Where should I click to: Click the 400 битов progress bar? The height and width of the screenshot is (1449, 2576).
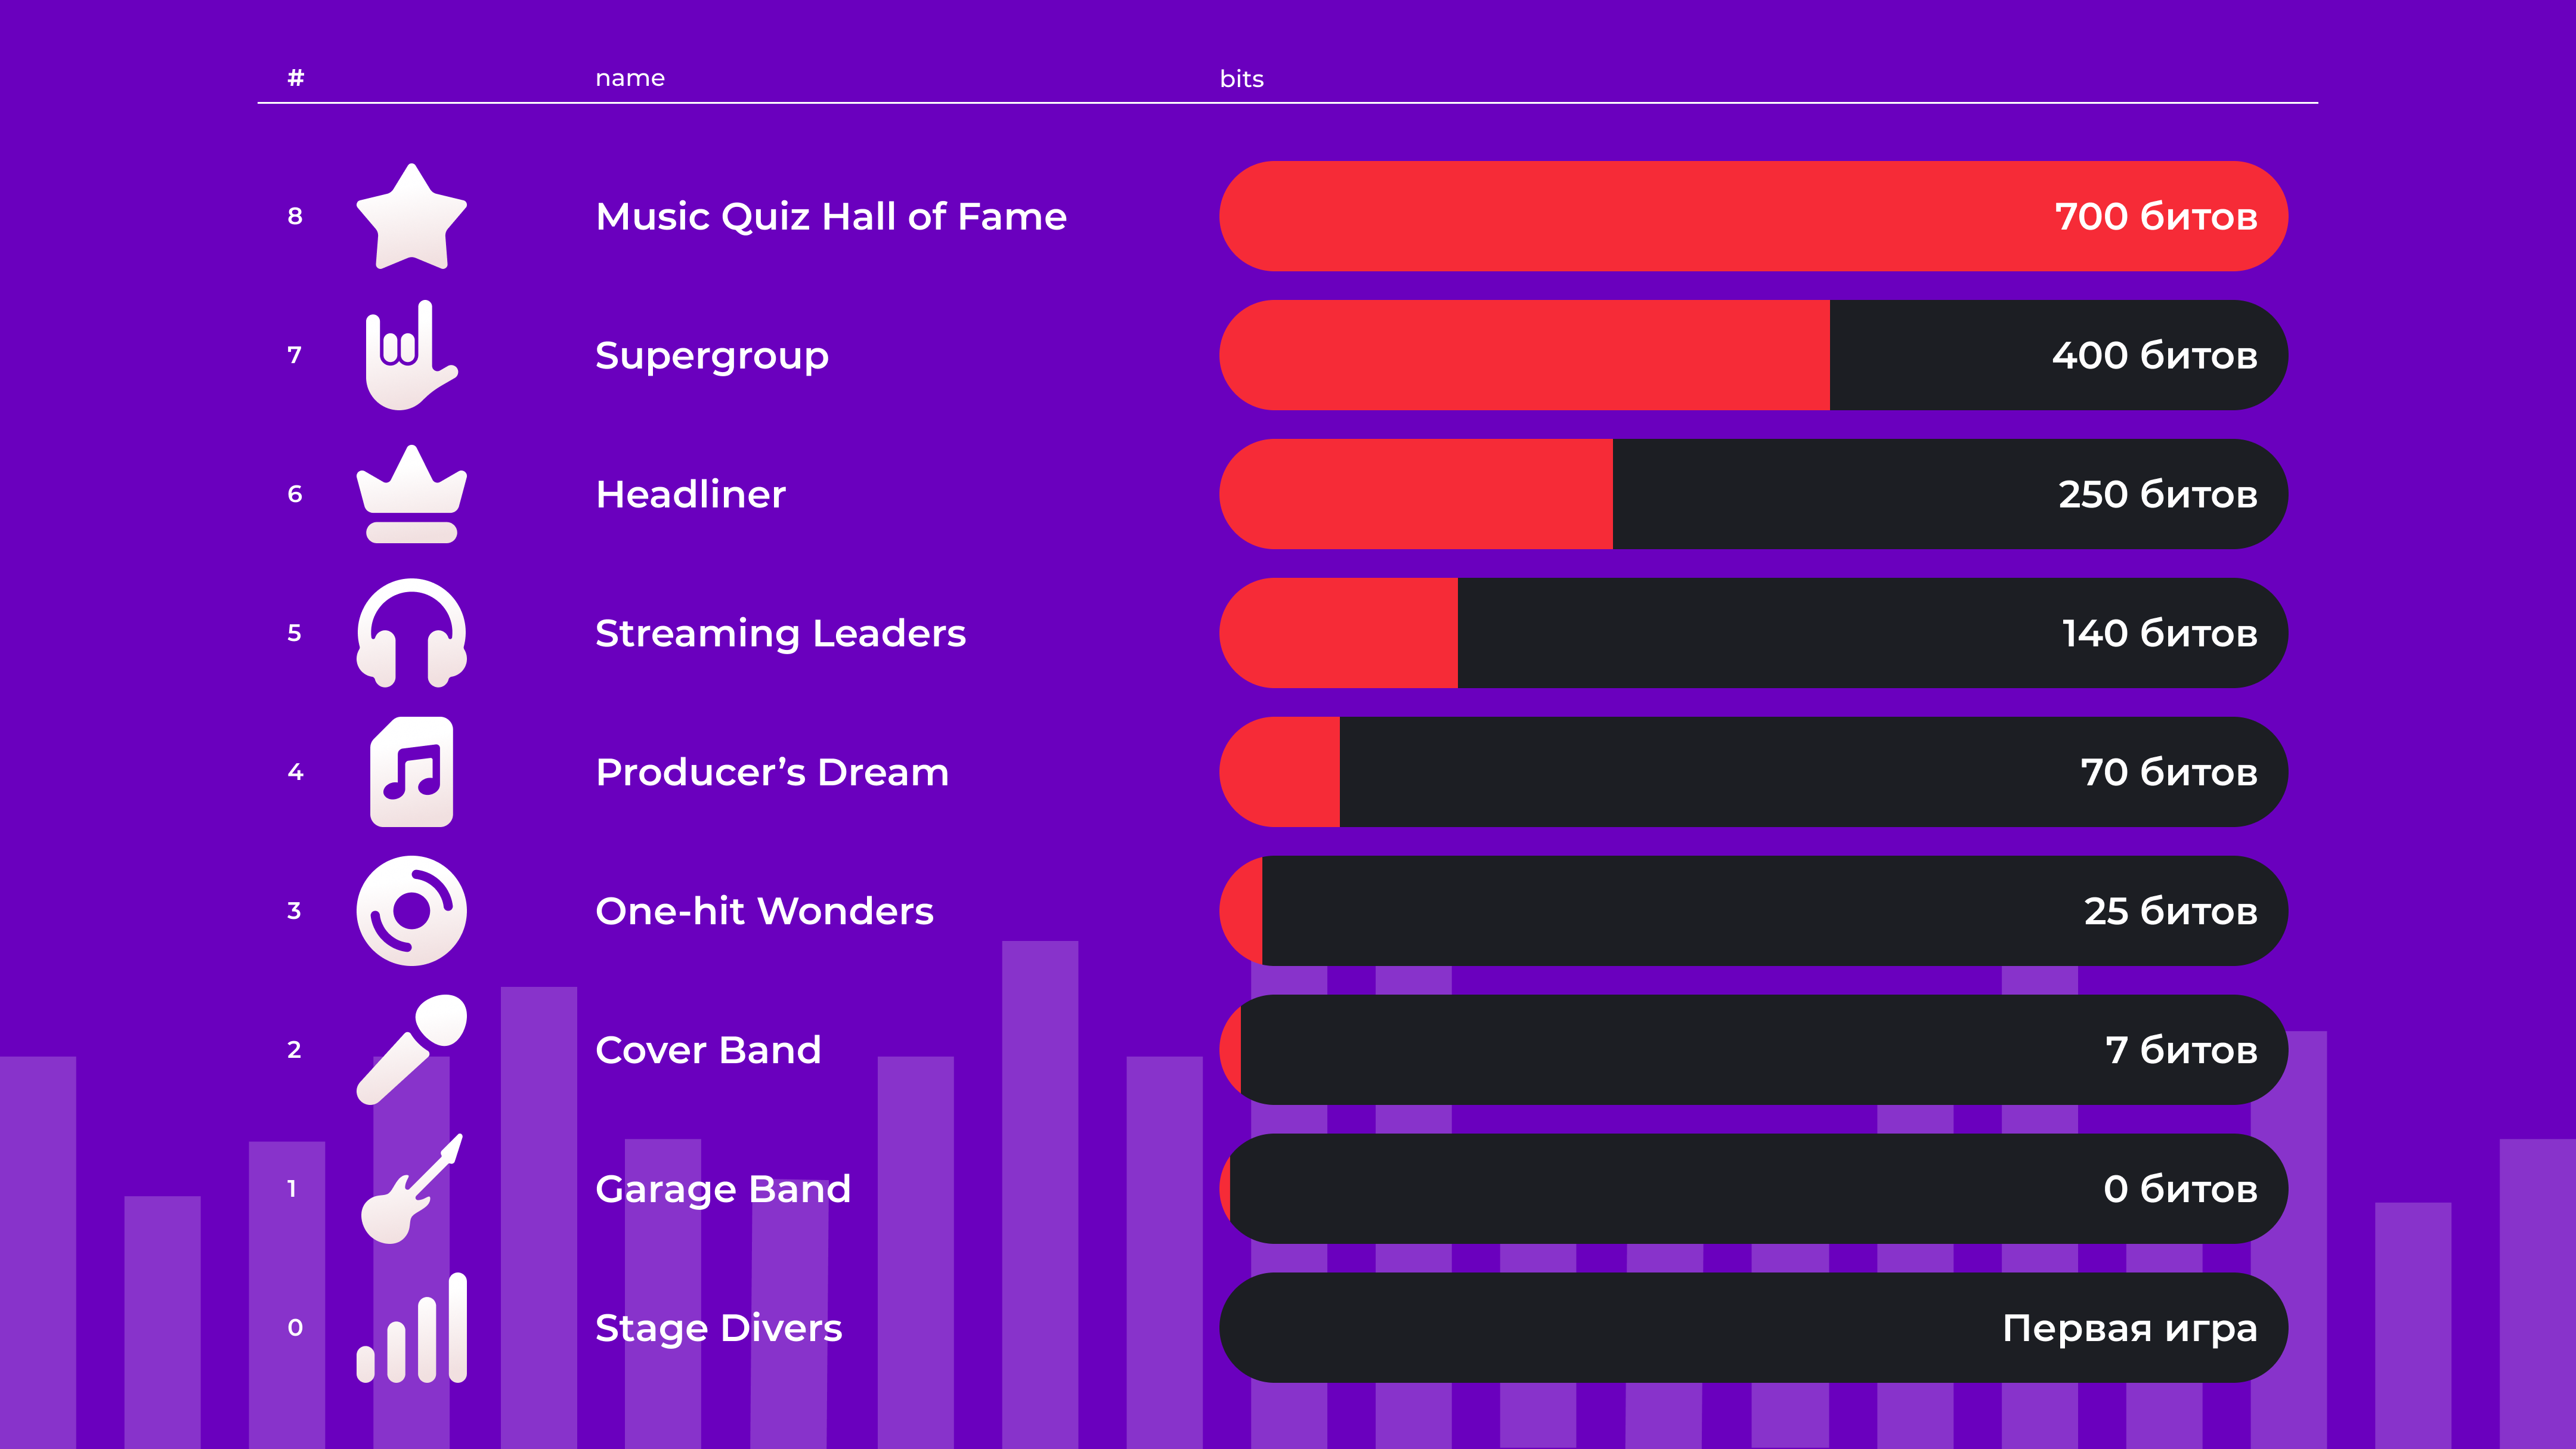(1752, 356)
